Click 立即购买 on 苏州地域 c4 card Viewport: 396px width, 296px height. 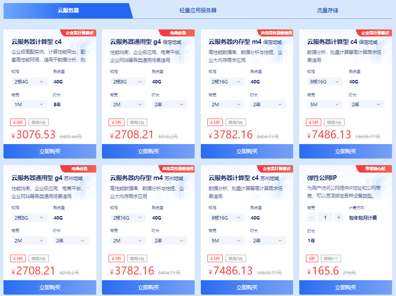tap(247, 287)
